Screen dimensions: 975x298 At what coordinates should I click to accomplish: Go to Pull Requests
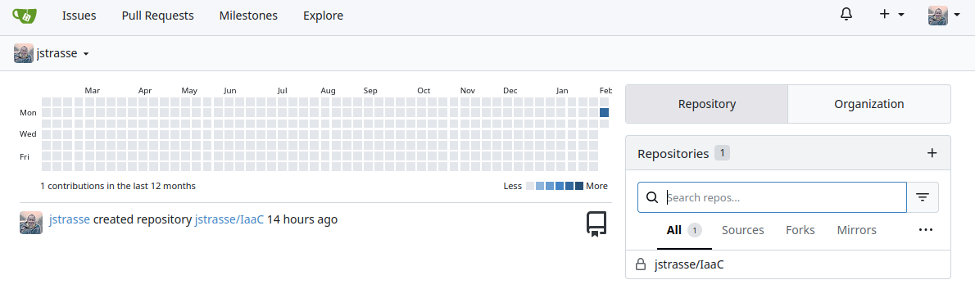click(158, 16)
